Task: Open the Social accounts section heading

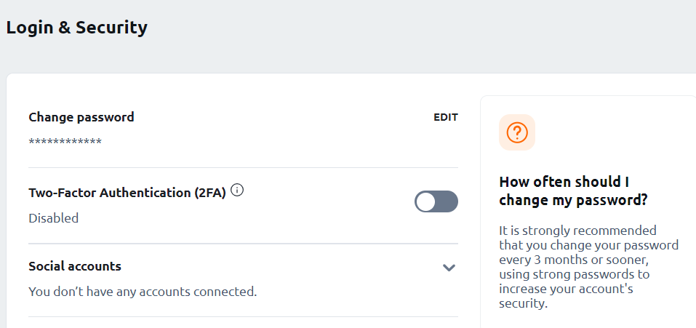Action: (75, 266)
